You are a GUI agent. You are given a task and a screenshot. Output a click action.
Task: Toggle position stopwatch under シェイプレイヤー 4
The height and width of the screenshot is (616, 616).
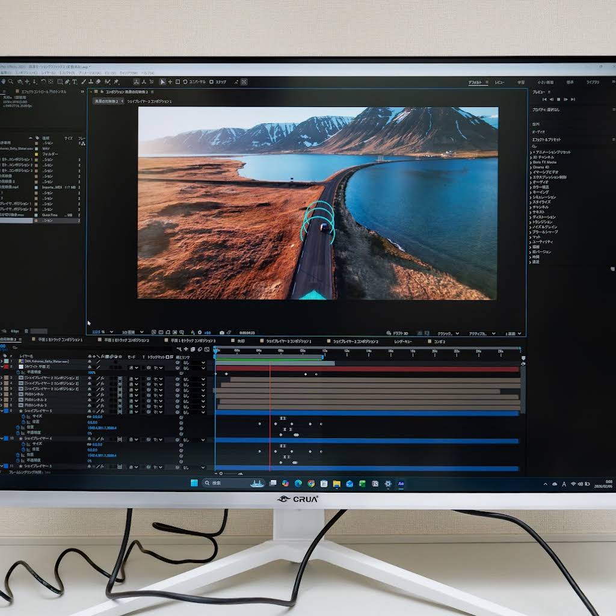pos(18,455)
